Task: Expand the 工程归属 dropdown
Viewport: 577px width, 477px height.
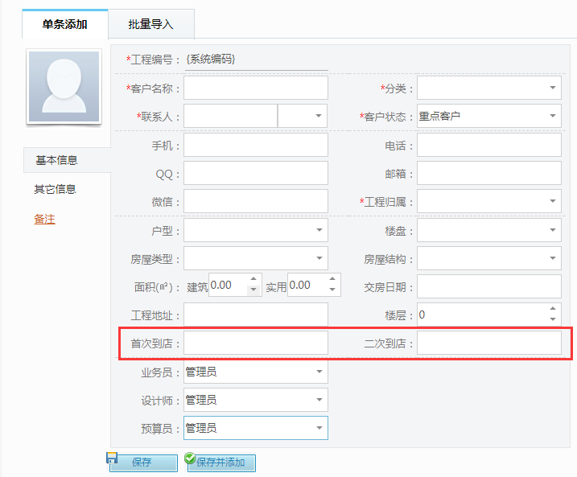Action: 553,201
